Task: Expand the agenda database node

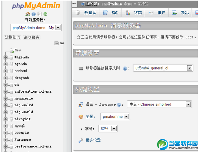Action: [5, 64]
